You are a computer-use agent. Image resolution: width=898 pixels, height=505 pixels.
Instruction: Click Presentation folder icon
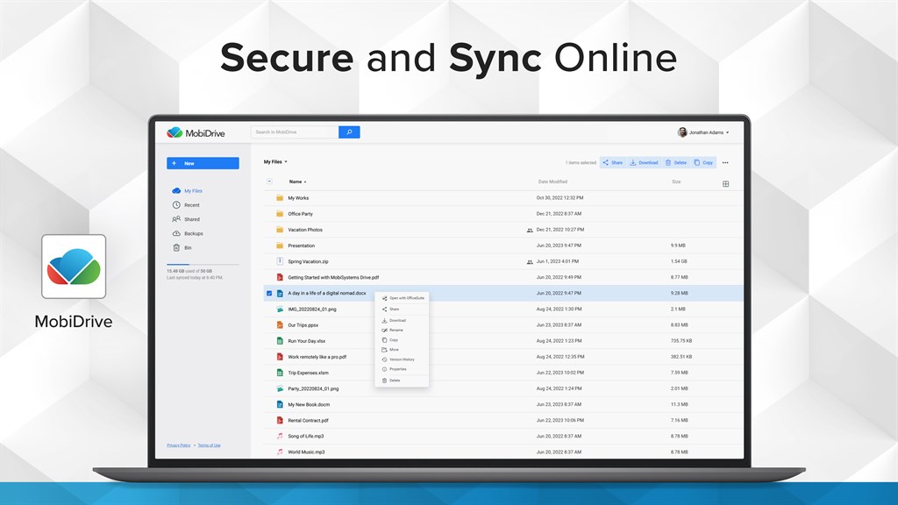[280, 245]
